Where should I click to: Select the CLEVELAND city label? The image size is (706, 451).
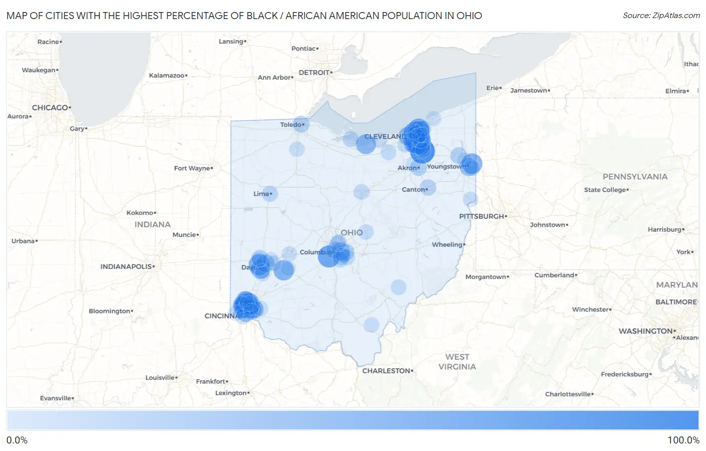(386, 136)
